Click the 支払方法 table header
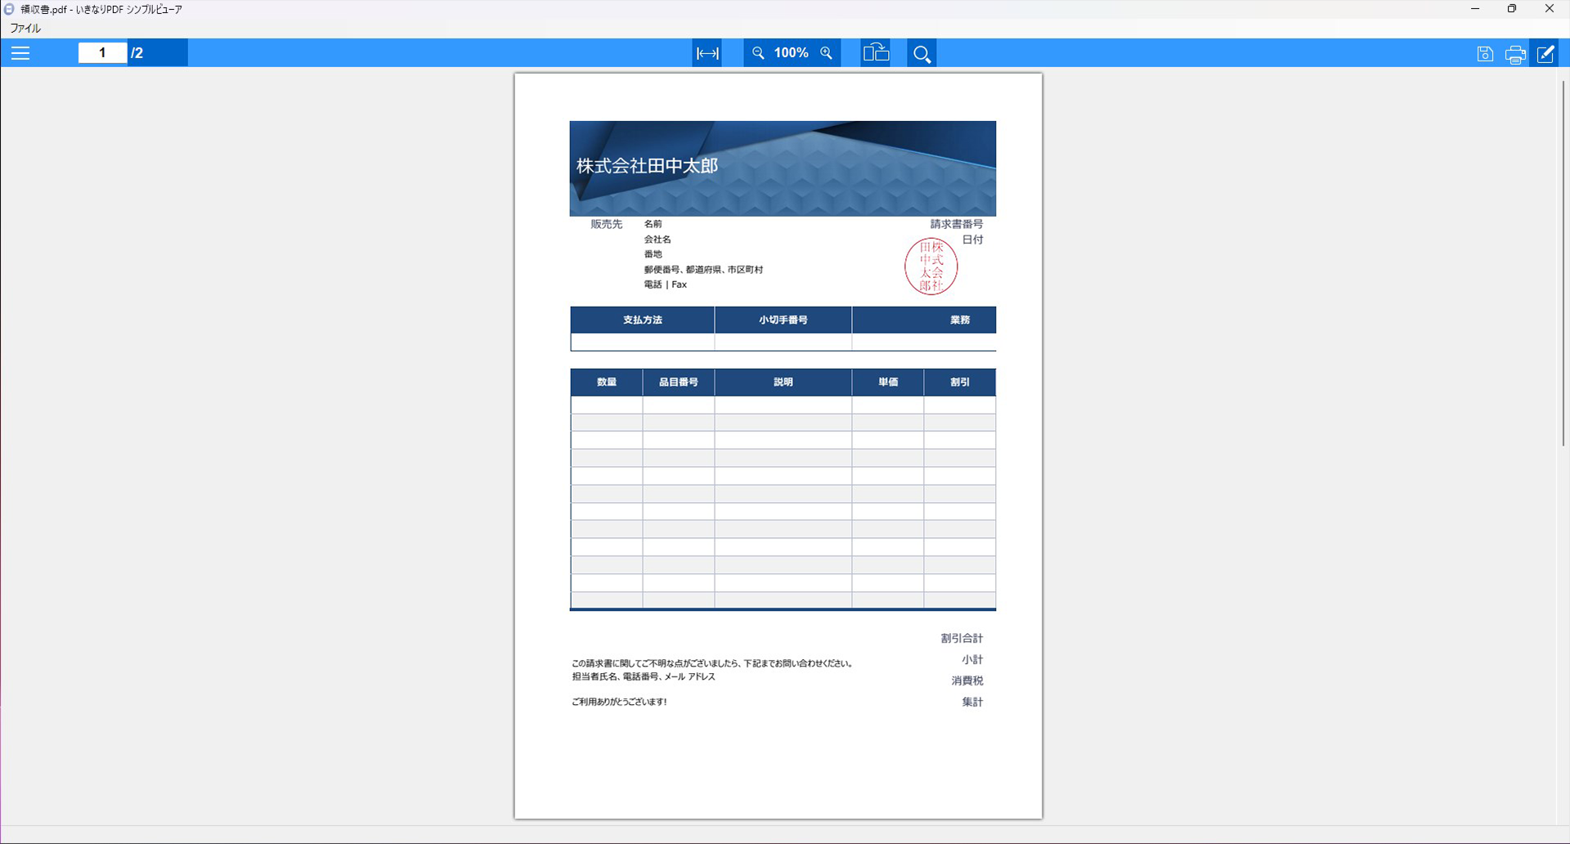 point(643,320)
